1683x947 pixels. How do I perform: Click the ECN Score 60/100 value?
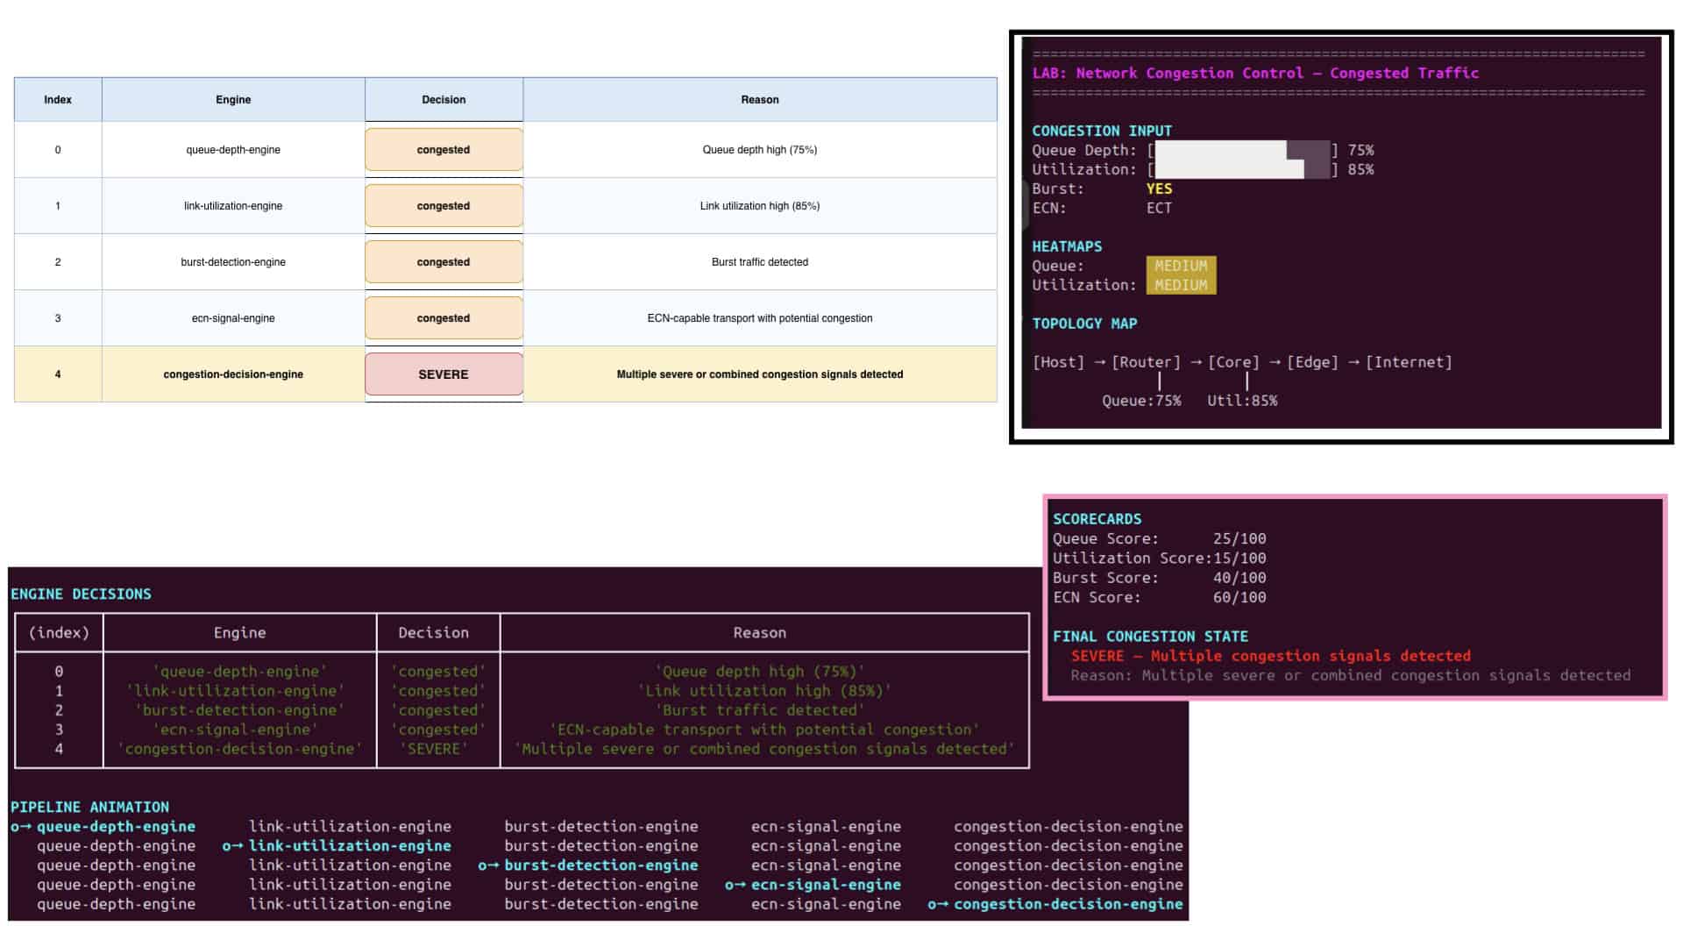pyautogui.click(x=1239, y=597)
